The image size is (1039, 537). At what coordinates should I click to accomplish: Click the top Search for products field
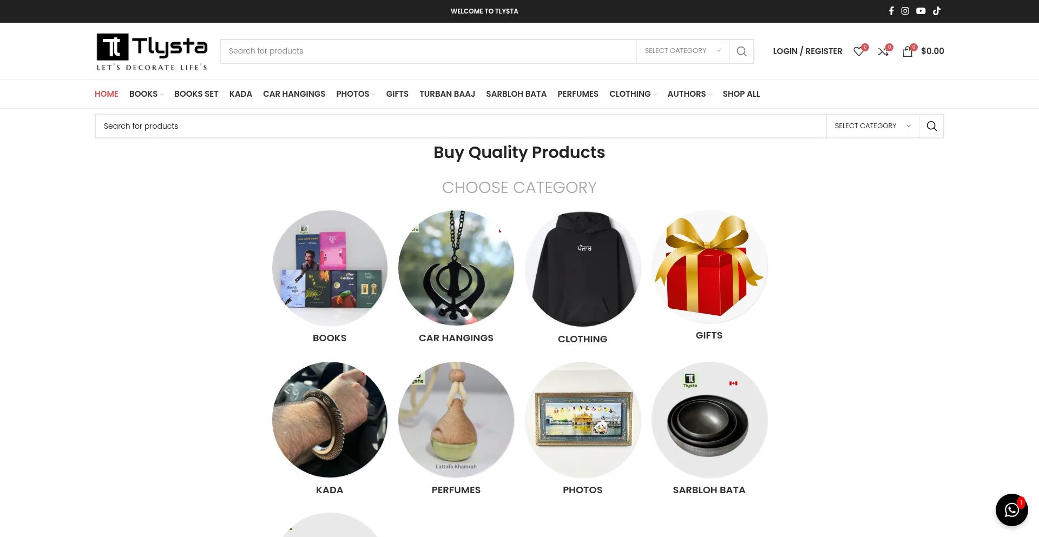[x=428, y=51]
